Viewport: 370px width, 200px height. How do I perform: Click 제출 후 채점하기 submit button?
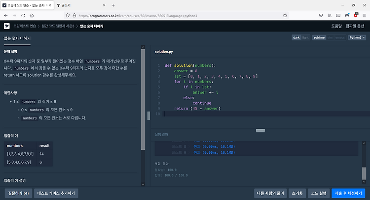(348, 193)
